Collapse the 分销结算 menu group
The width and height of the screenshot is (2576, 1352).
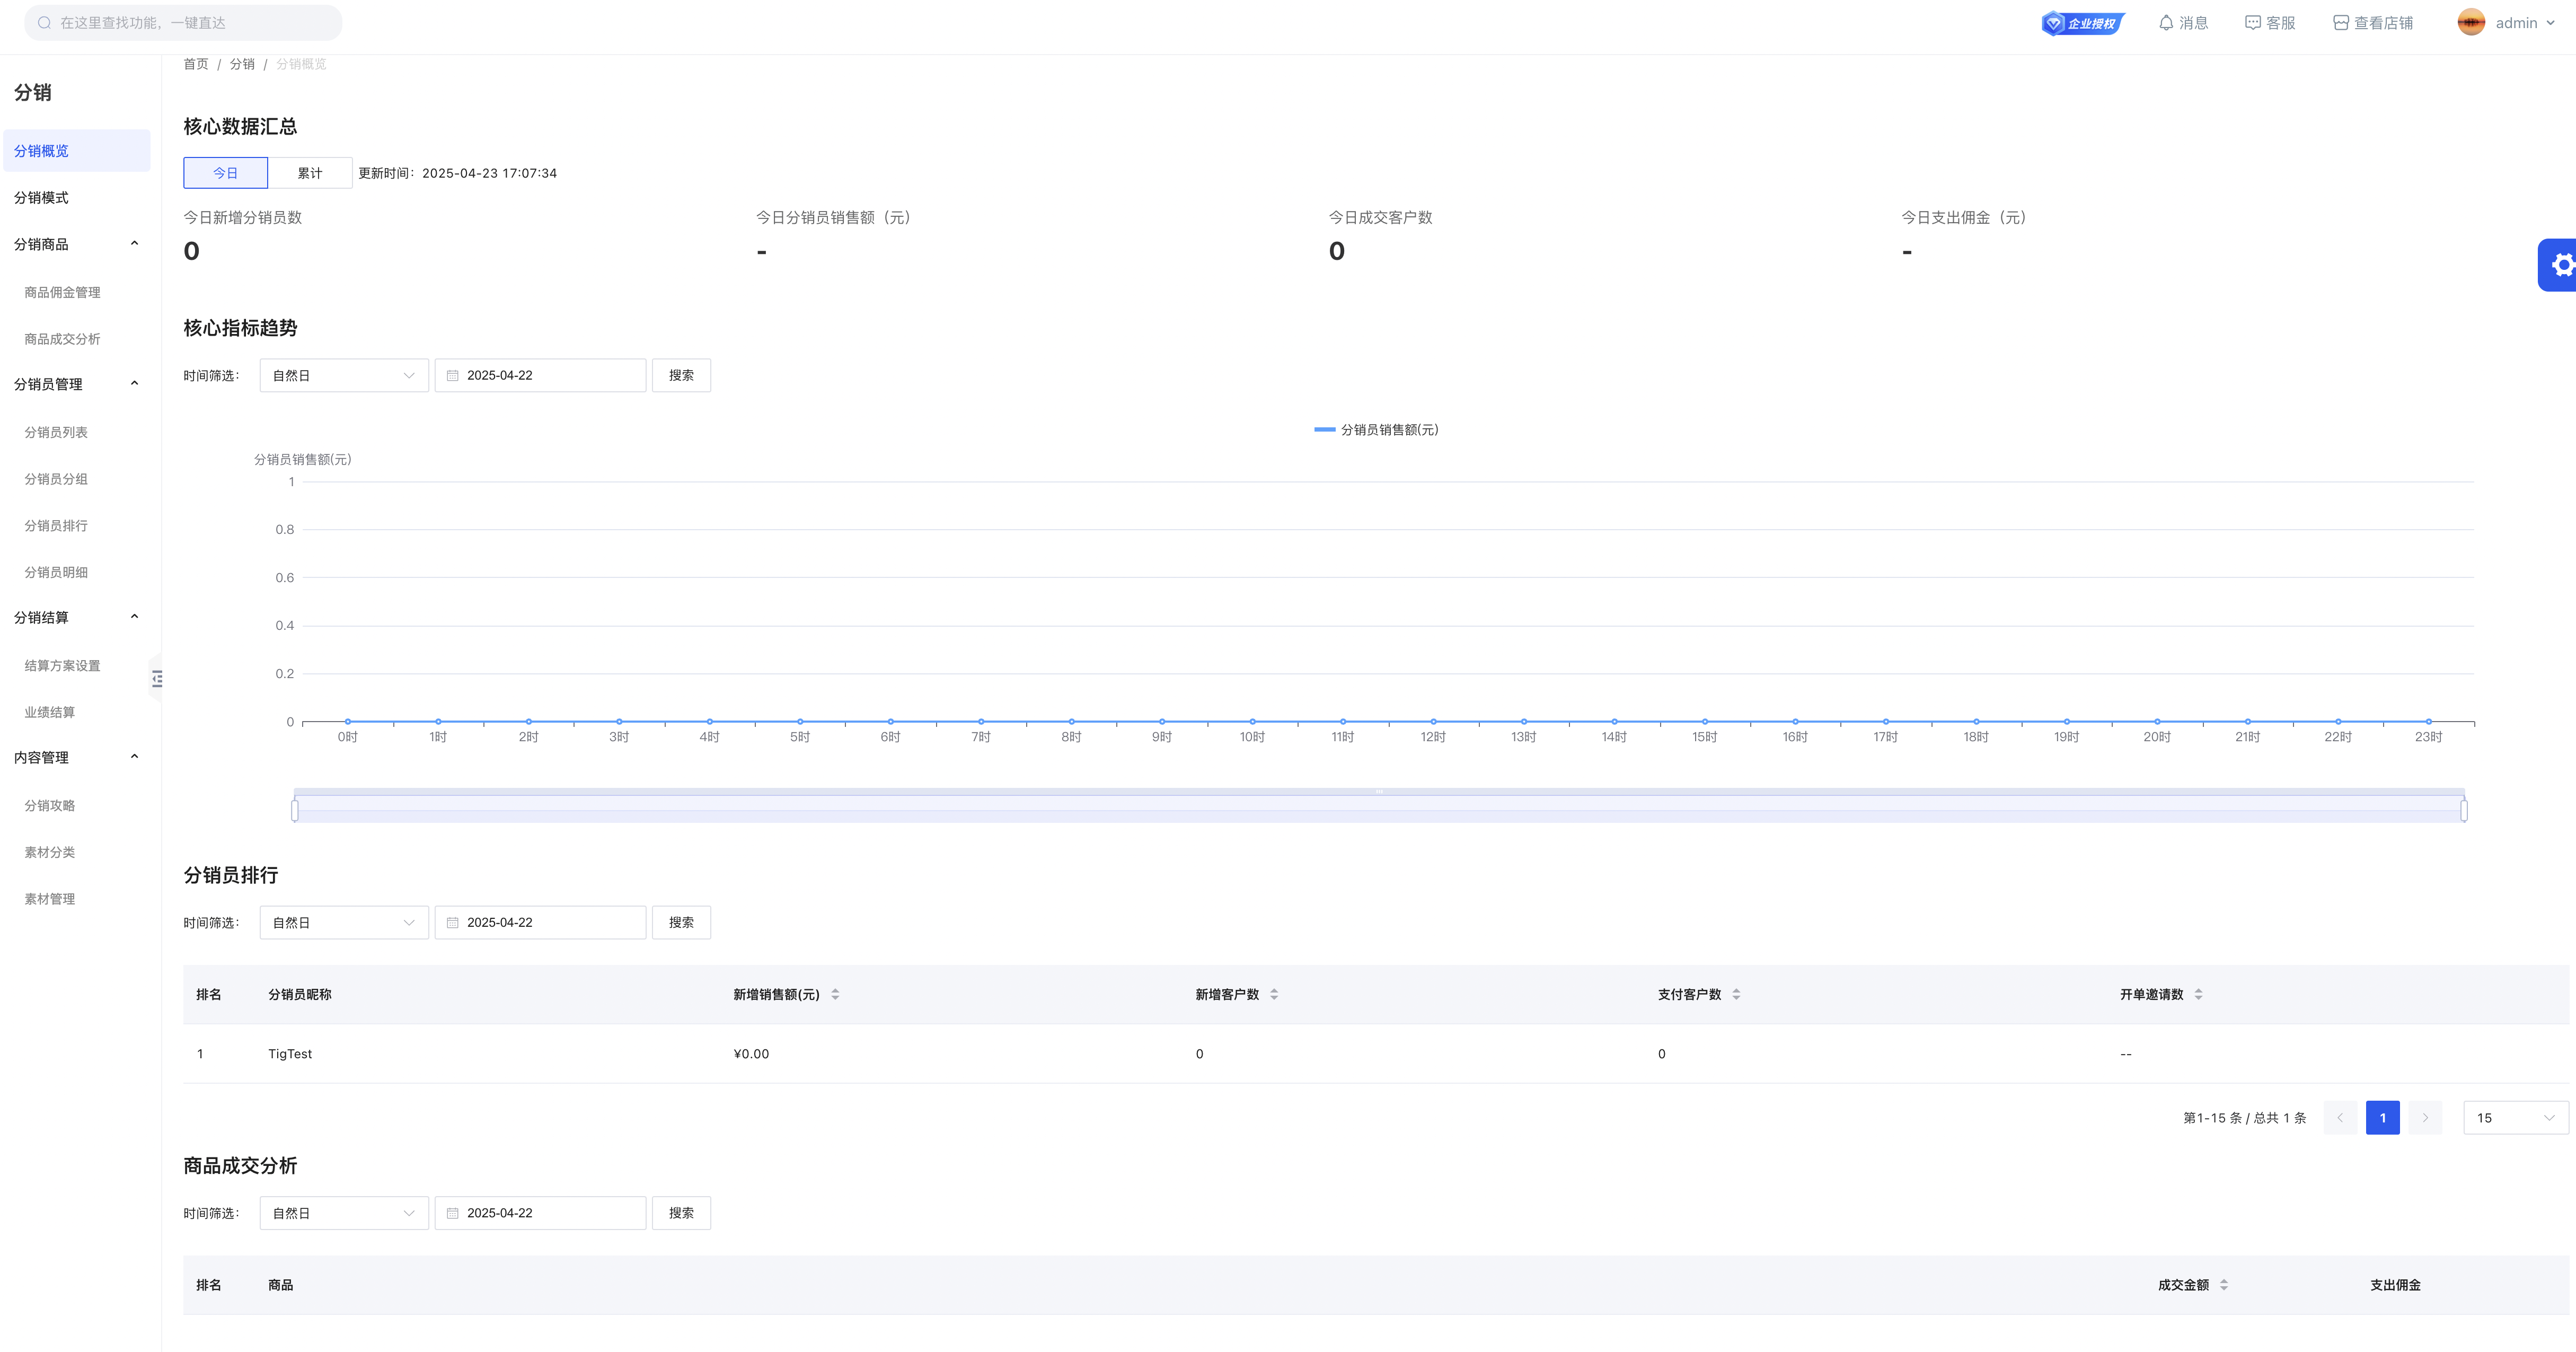pos(134,617)
